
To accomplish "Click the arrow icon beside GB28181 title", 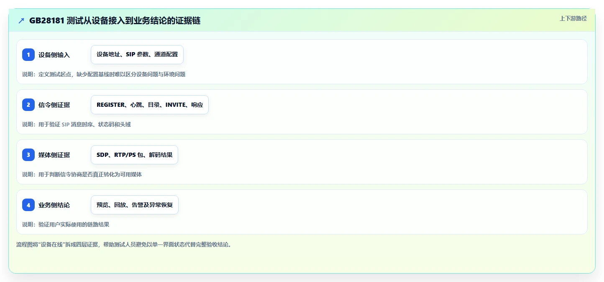I will (21, 20).
